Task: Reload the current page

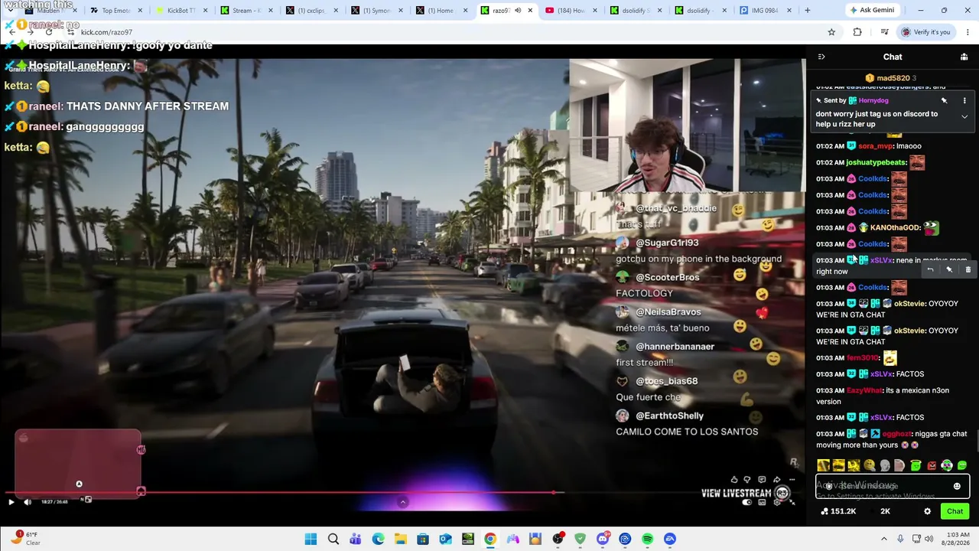Action: click(x=49, y=32)
